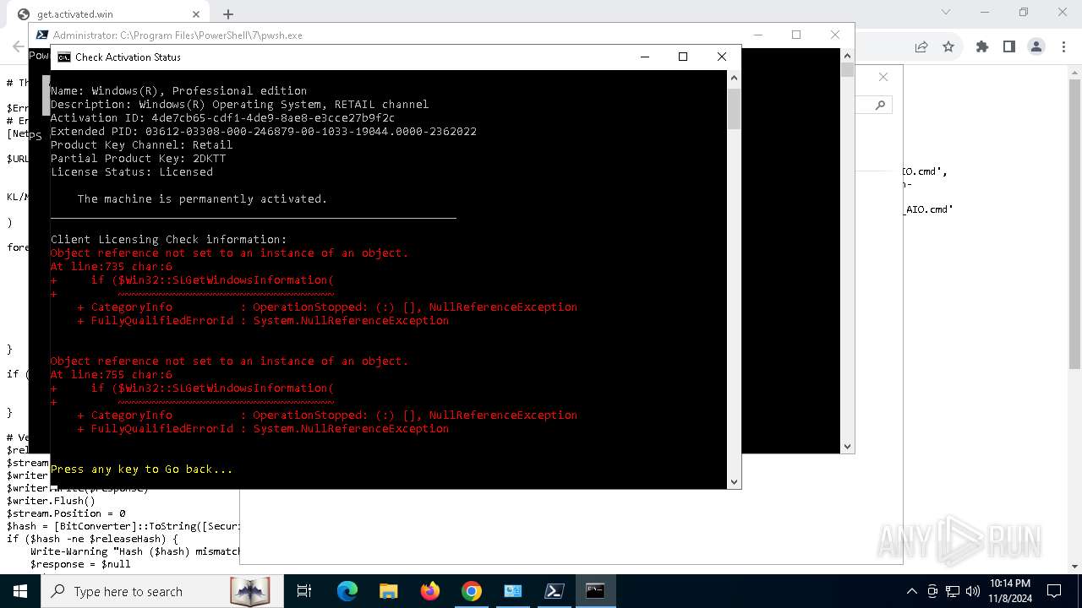Toggle Chrome's side panel
The width and height of the screenshot is (1082, 608).
(x=1009, y=47)
